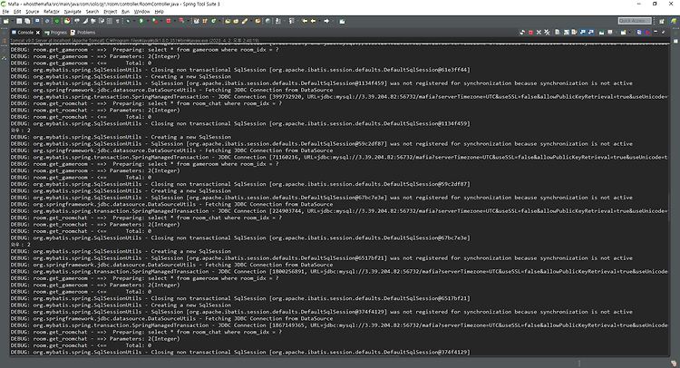Screen dimensions: 680x368
Task: Open the Help menu
Action: point(160,12)
